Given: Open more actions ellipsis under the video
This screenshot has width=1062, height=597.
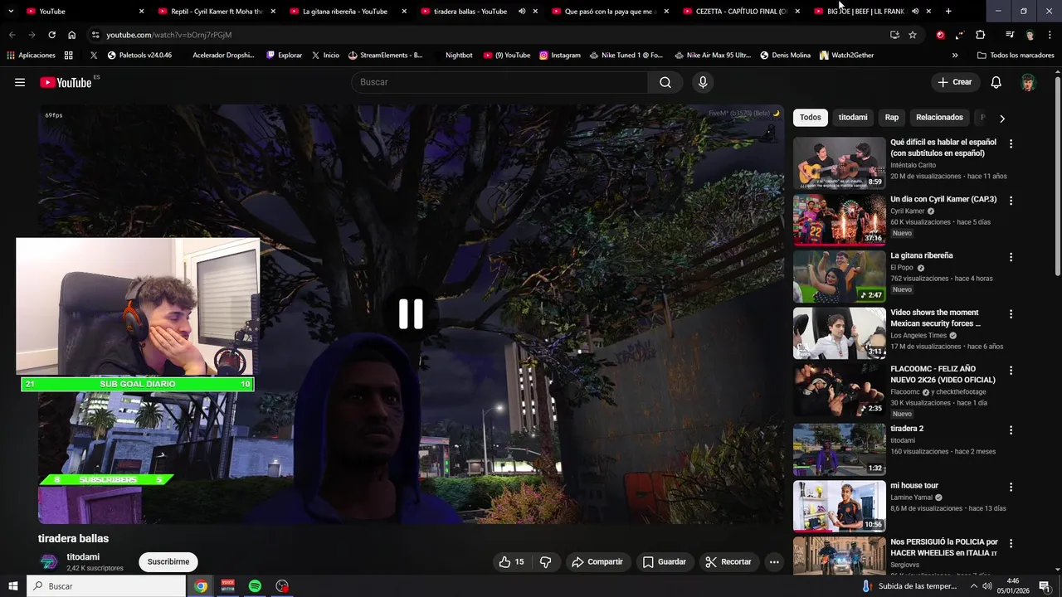Looking at the screenshot, I should pyautogui.click(x=774, y=562).
